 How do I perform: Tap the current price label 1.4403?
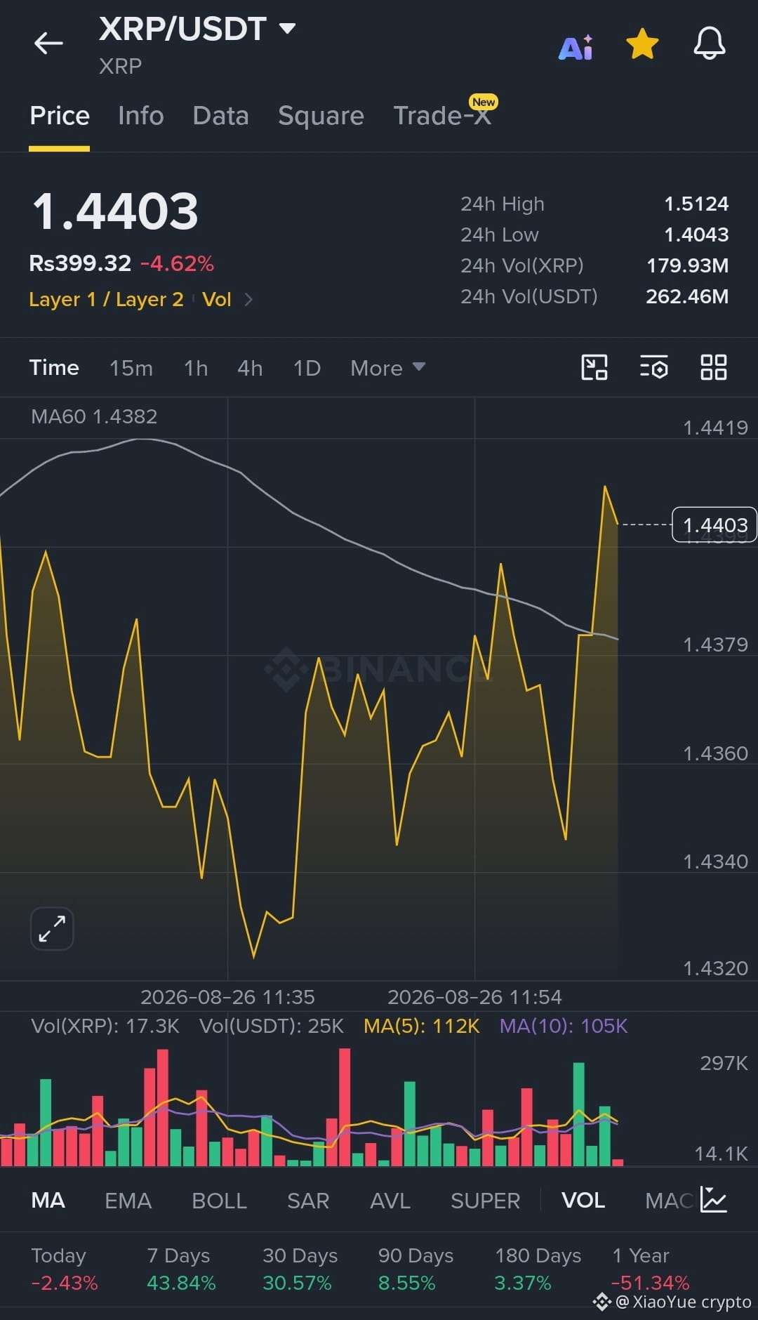[x=714, y=525]
